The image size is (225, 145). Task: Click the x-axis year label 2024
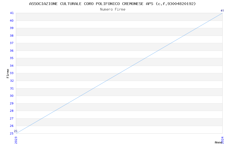(222, 140)
